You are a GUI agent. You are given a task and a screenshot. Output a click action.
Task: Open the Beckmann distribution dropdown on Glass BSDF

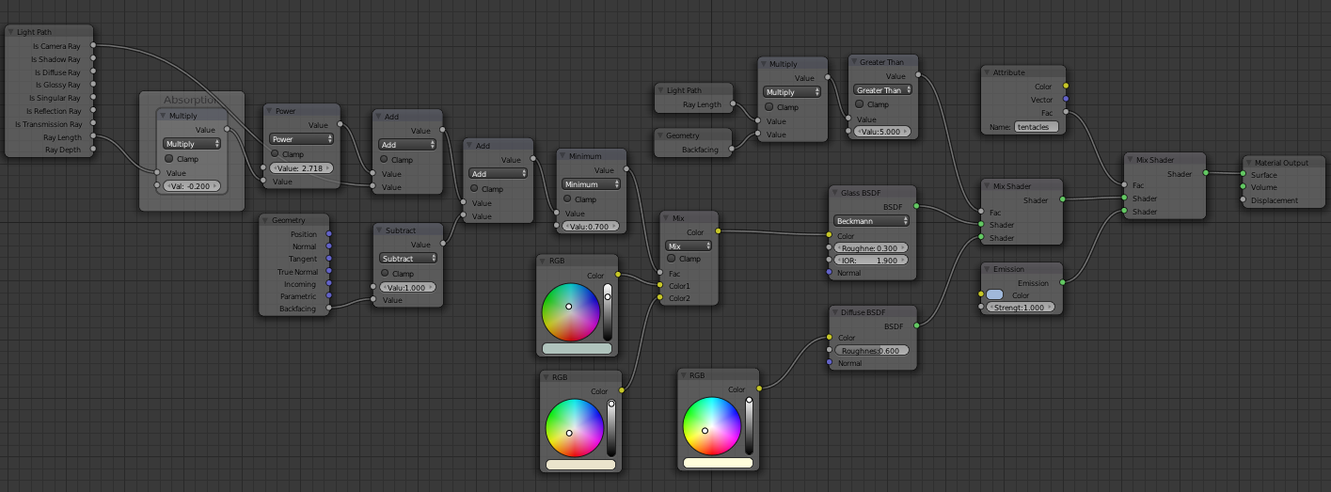[871, 221]
